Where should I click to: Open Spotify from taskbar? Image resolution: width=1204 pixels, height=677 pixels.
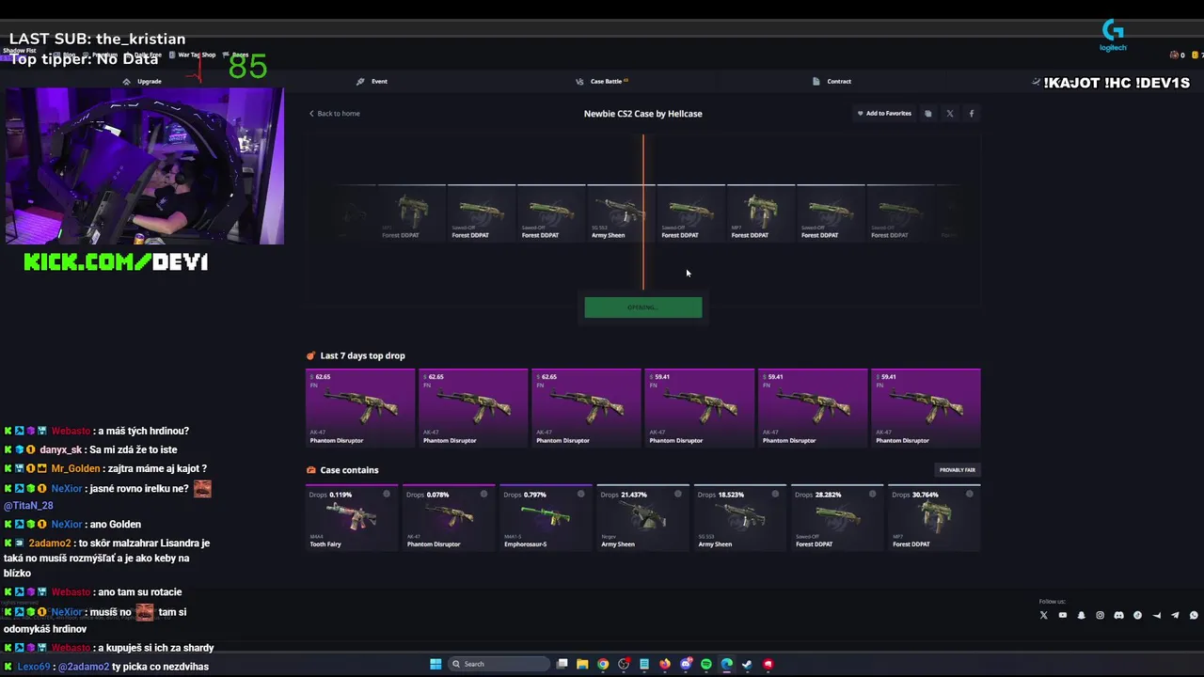[706, 664]
